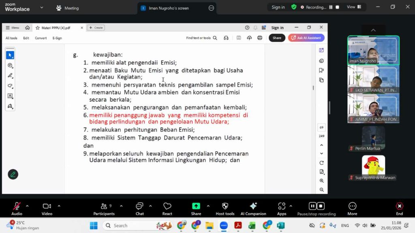415x233 pixels.
Task: Pause the Zoom recording
Action: 312,206
